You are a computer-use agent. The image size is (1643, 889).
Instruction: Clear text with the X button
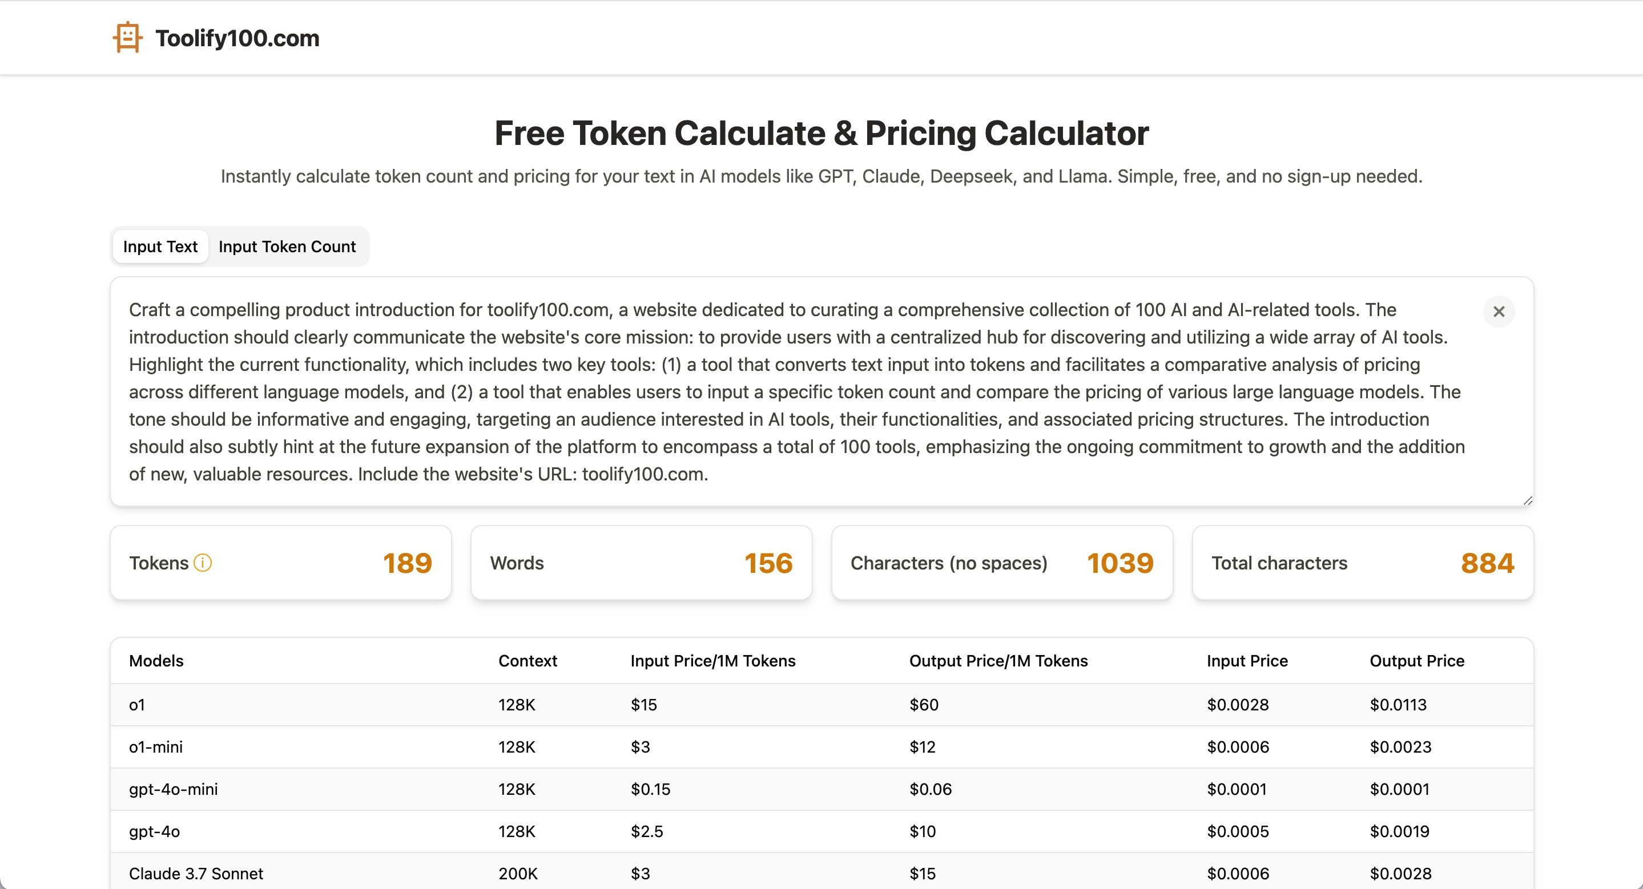pos(1498,312)
